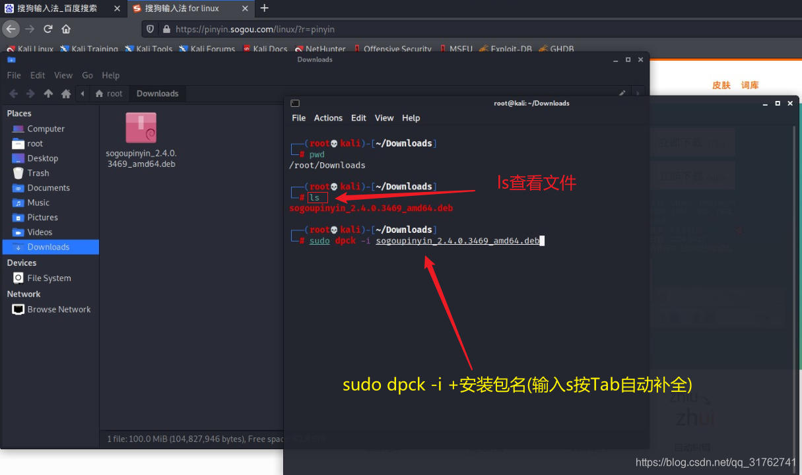Open Kali Linux bookmark

30,49
